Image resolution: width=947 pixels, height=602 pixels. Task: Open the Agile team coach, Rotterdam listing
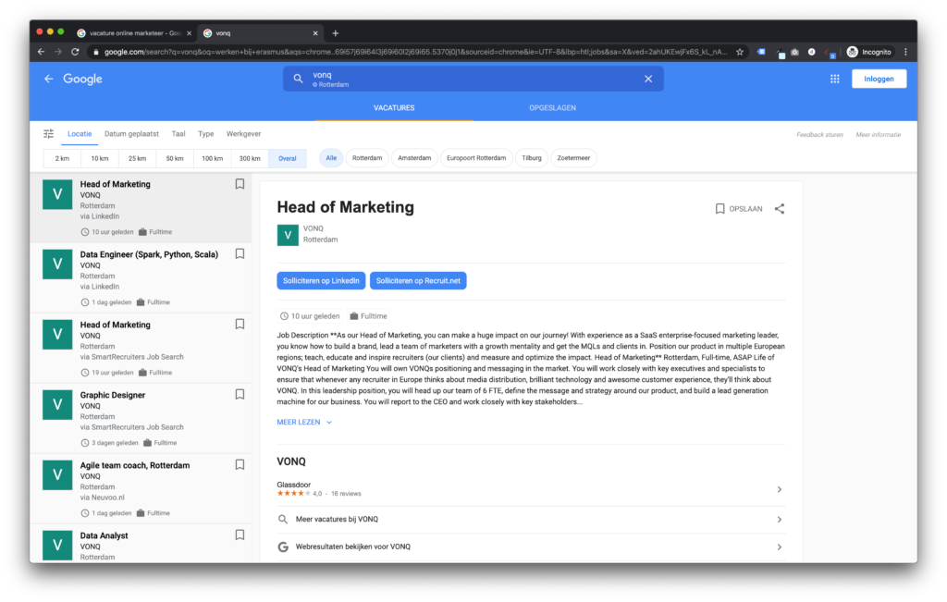click(141, 488)
